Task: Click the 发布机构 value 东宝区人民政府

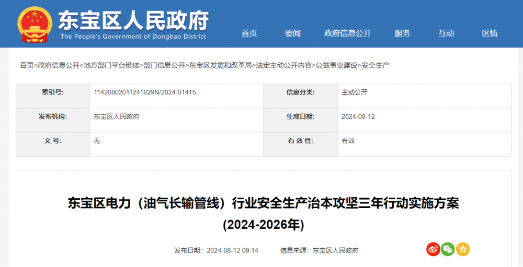Action: click(x=117, y=117)
